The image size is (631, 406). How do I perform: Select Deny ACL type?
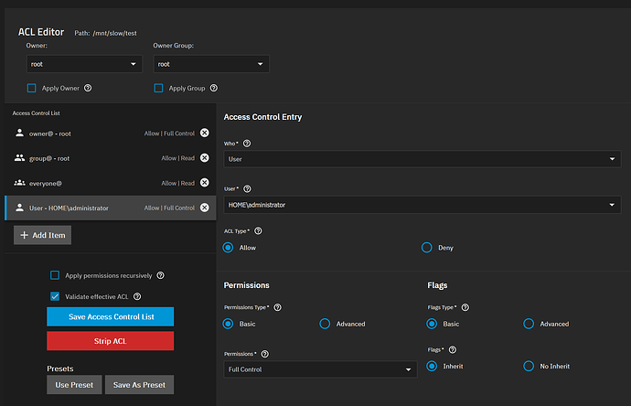(x=426, y=248)
